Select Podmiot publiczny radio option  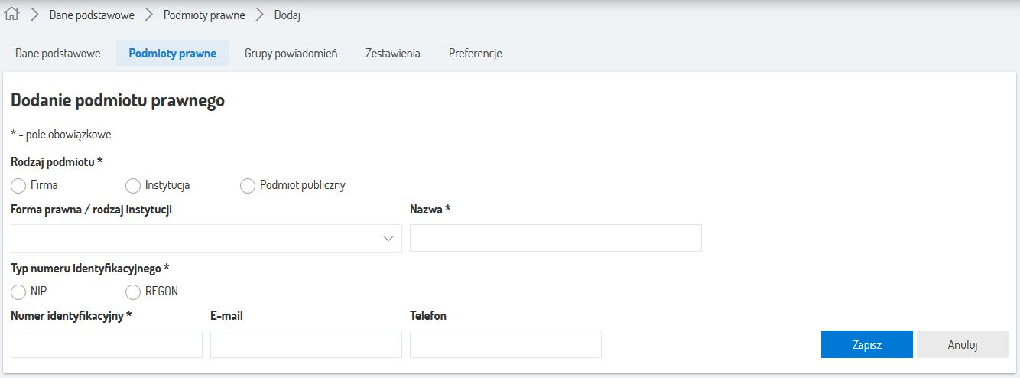(x=248, y=186)
